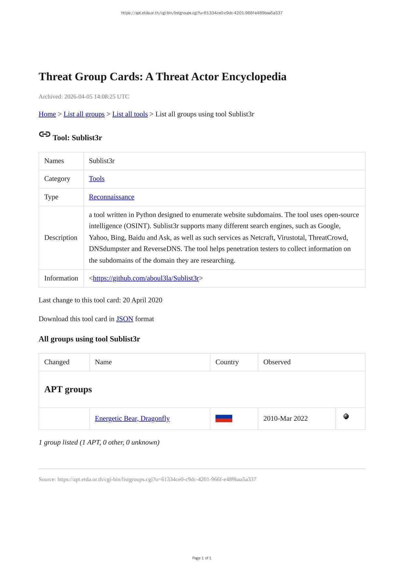Click the Source URL in the footer
Image resolution: width=404 pixels, height=571 pixels.
point(157,479)
